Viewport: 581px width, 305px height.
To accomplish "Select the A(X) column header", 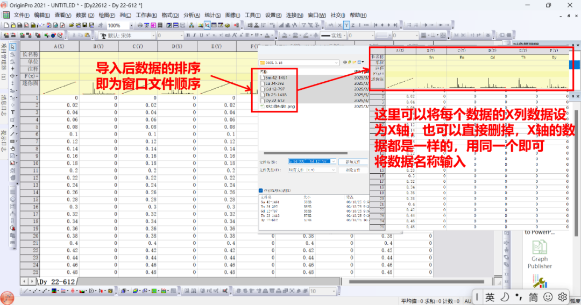I will click(x=59, y=46).
